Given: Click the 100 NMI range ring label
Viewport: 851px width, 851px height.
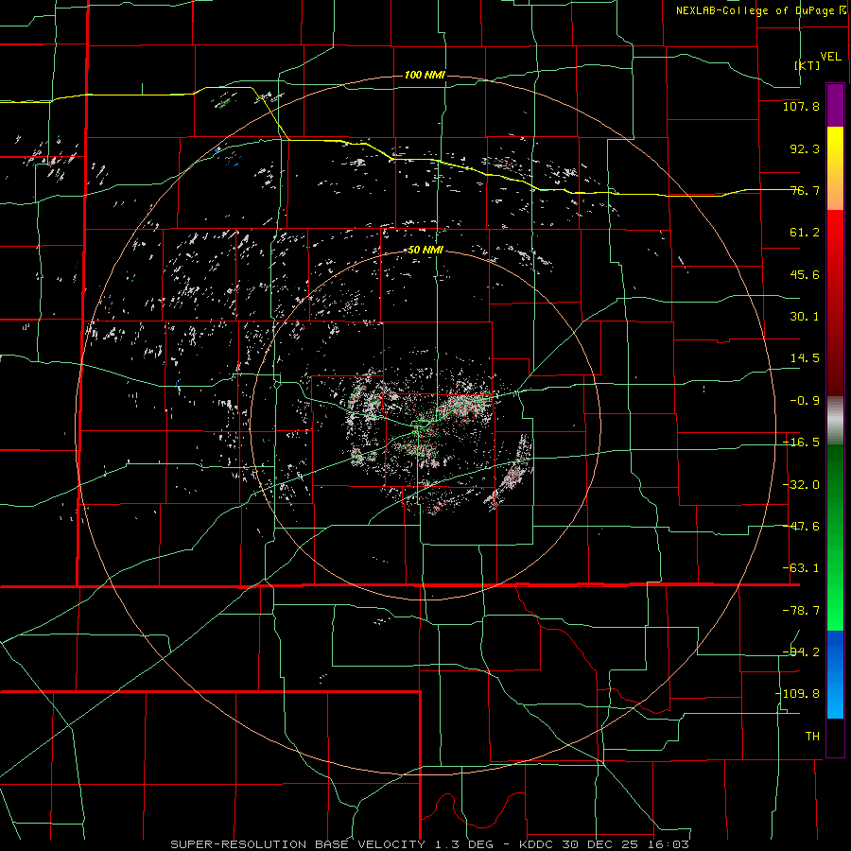Looking at the screenshot, I should click(425, 75).
